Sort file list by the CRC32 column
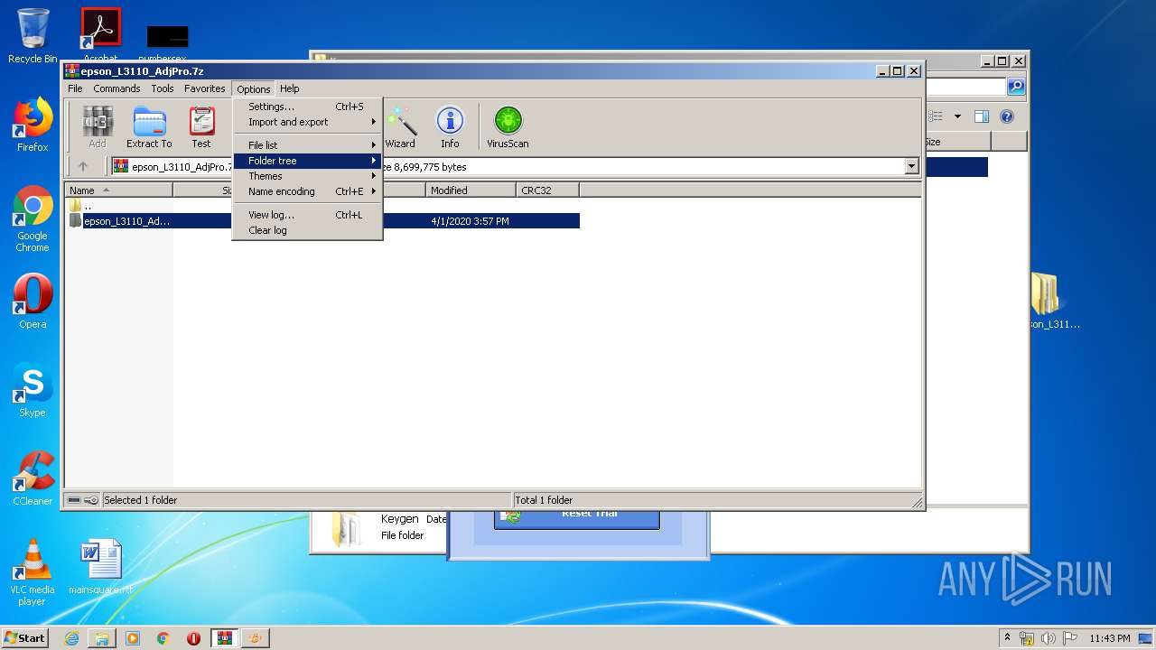The width and height of the screenshot is (1156, 650). (547, 190)
